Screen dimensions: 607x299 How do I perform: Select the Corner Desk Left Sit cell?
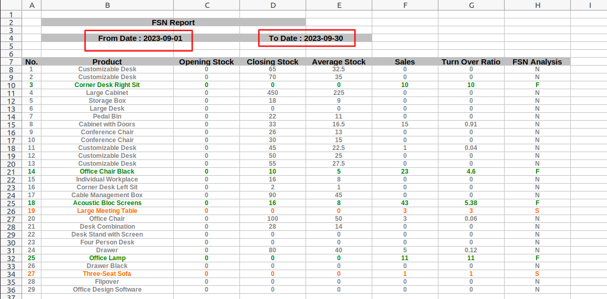coord(107,187)
